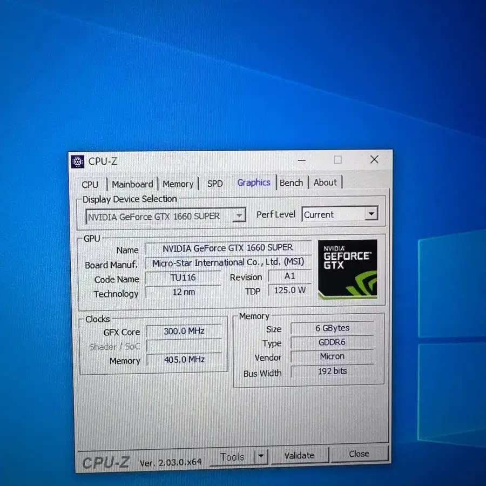
Task: Click the 125.0 W TDP value
Action: pyautogui.click(x=289, y=290)
